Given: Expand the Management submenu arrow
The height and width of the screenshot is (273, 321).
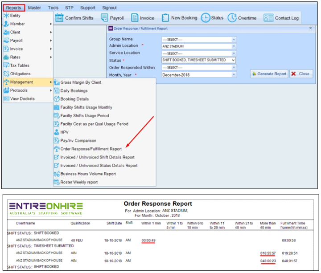Looking at the screenshot, I should [x=51, y=82].
